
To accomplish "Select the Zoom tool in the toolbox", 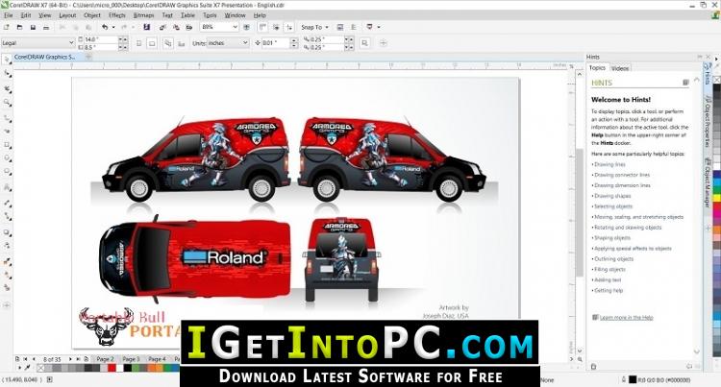I will coord(8,100).
